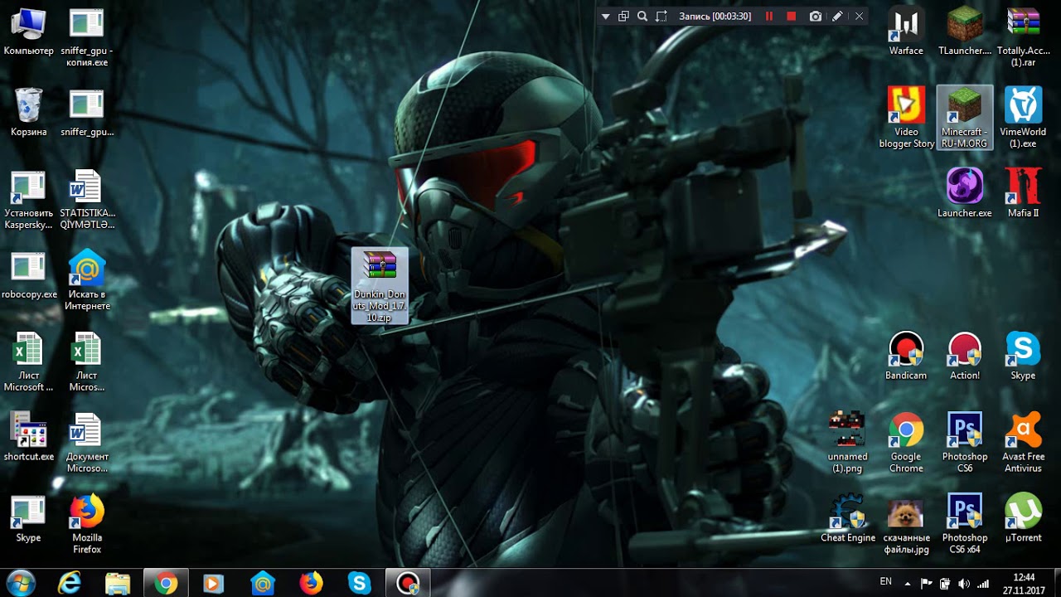Open the network signal tray icon
1061x597 pixels.
coord(983,584)
